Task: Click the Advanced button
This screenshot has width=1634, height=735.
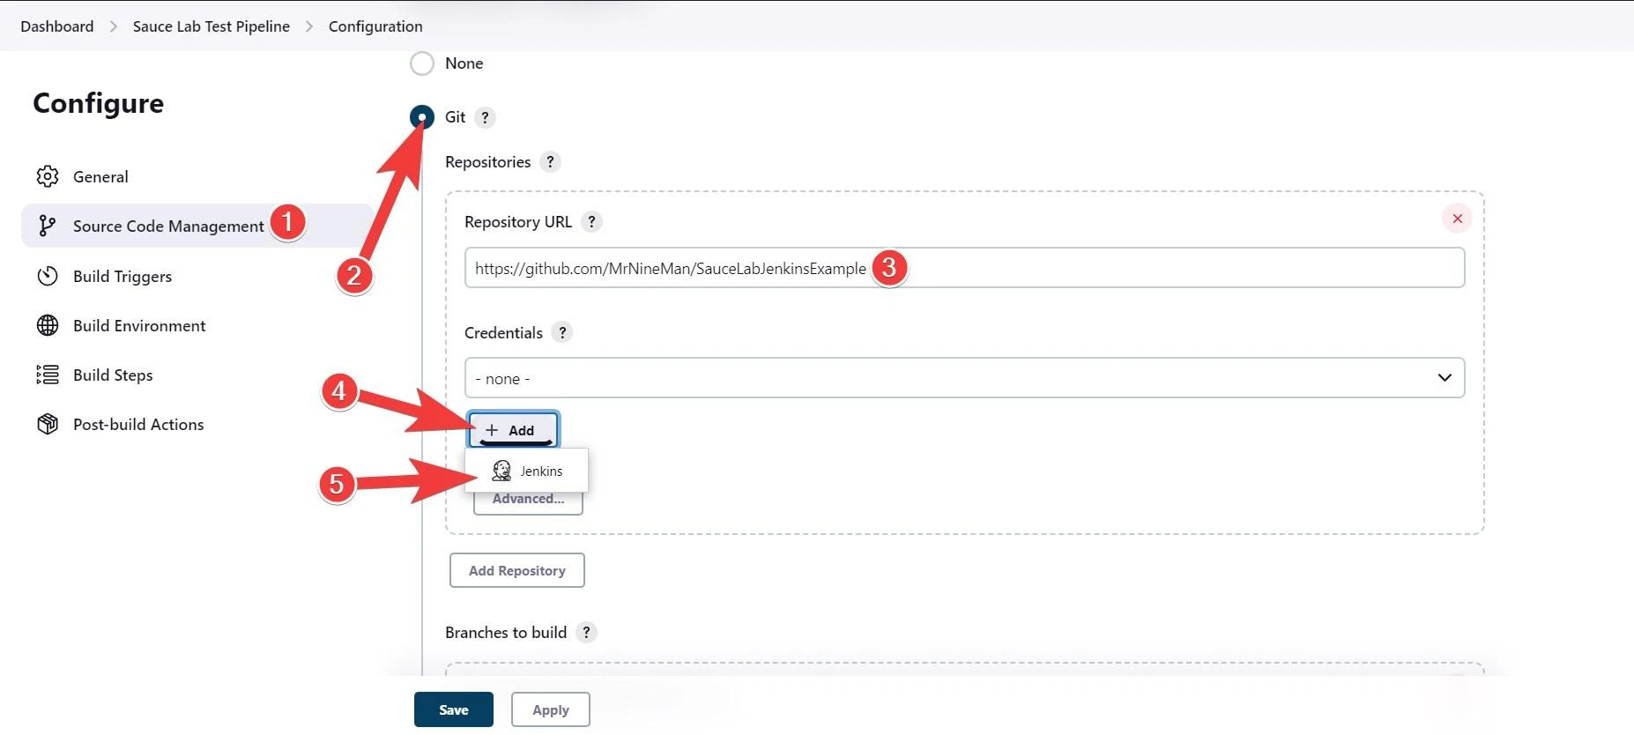Action: click(x=528, y=500)
